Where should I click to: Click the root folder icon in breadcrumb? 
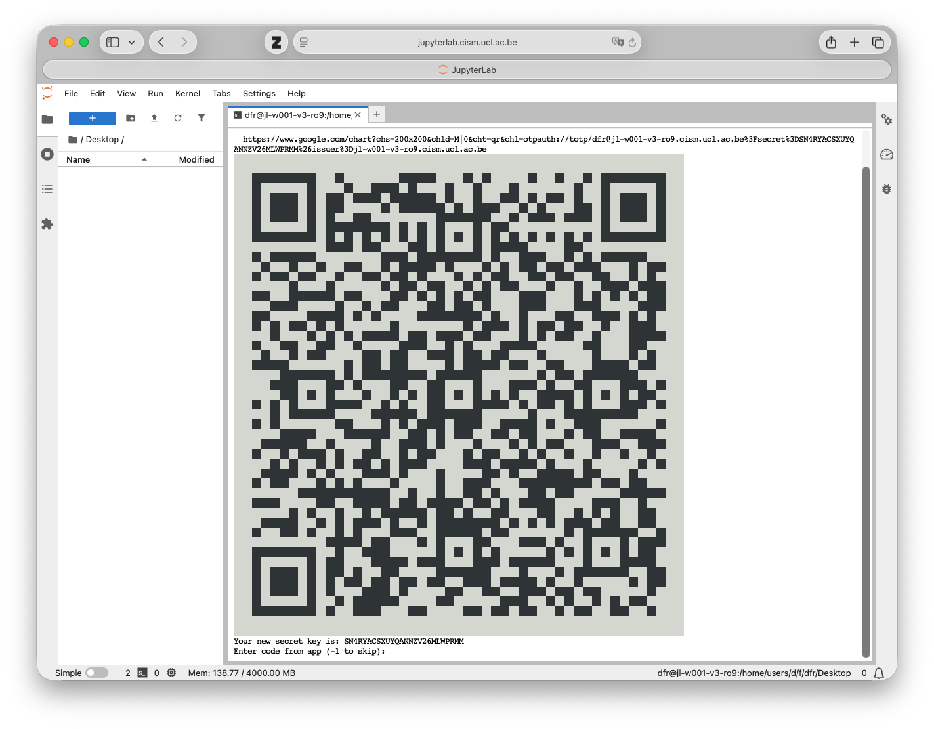(x=73, y=139)
